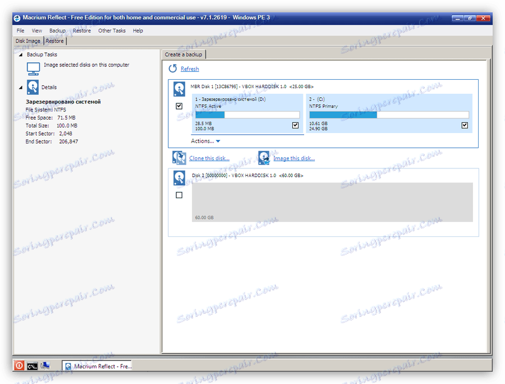Image resolution: width=505 pixels, height=384 pixels.
Task: Click the Details disk icon in left panel
Action: click(33, 87)
